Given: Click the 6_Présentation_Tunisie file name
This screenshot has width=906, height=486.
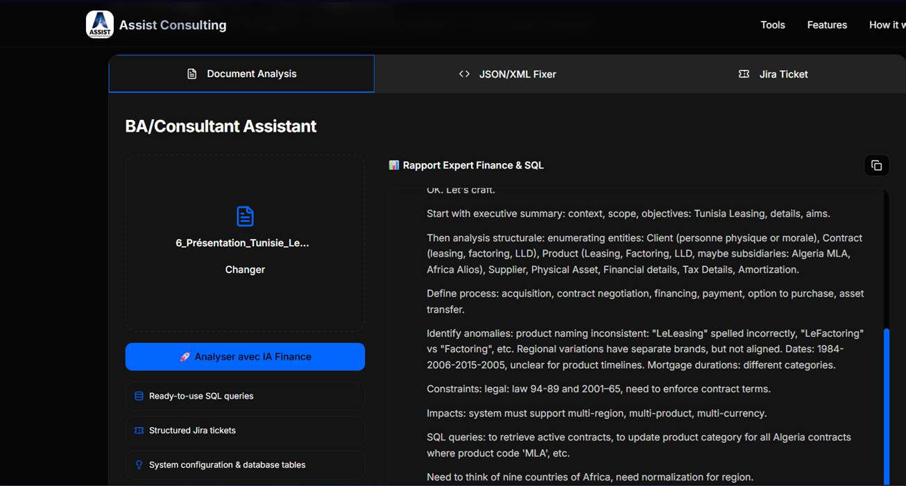Looking at the screenshot, I should (x=242, y=243).
